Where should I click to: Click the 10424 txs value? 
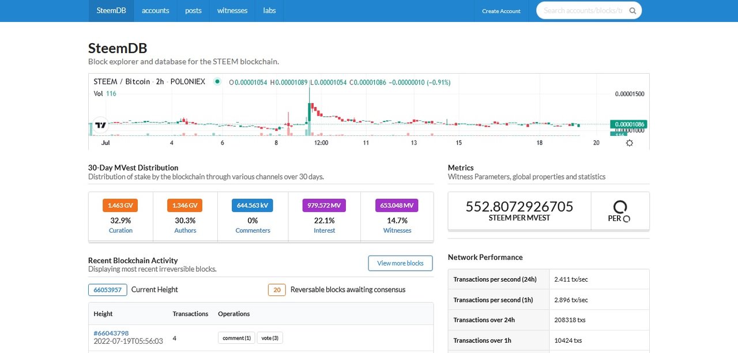(568, 340)
